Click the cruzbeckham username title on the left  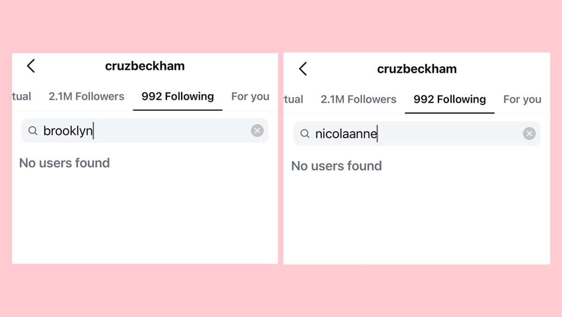tap(145, 66)
